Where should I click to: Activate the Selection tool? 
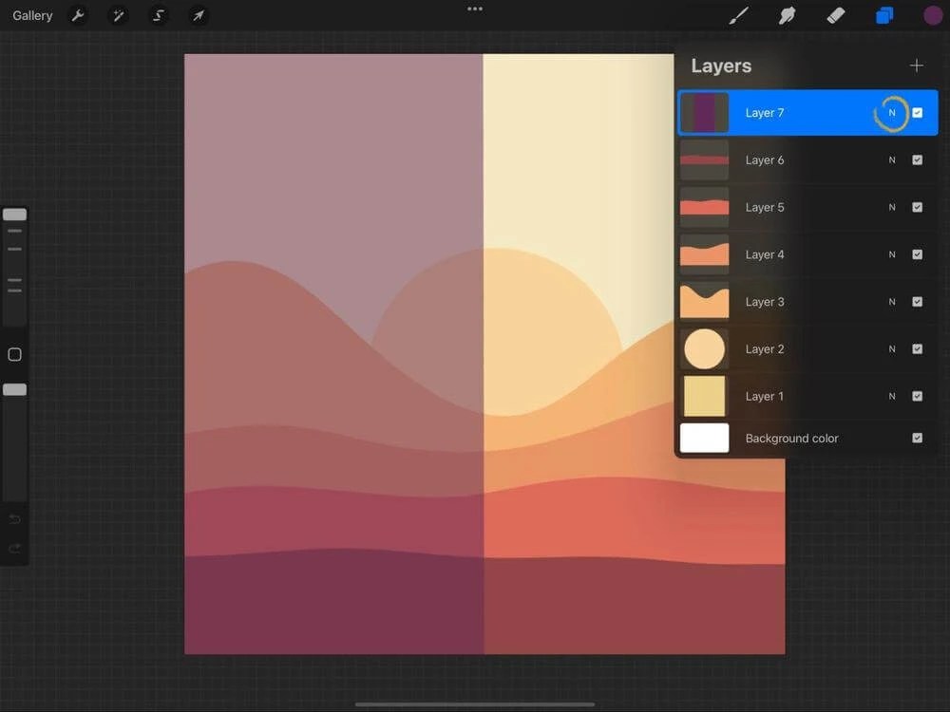coord(159,15)
